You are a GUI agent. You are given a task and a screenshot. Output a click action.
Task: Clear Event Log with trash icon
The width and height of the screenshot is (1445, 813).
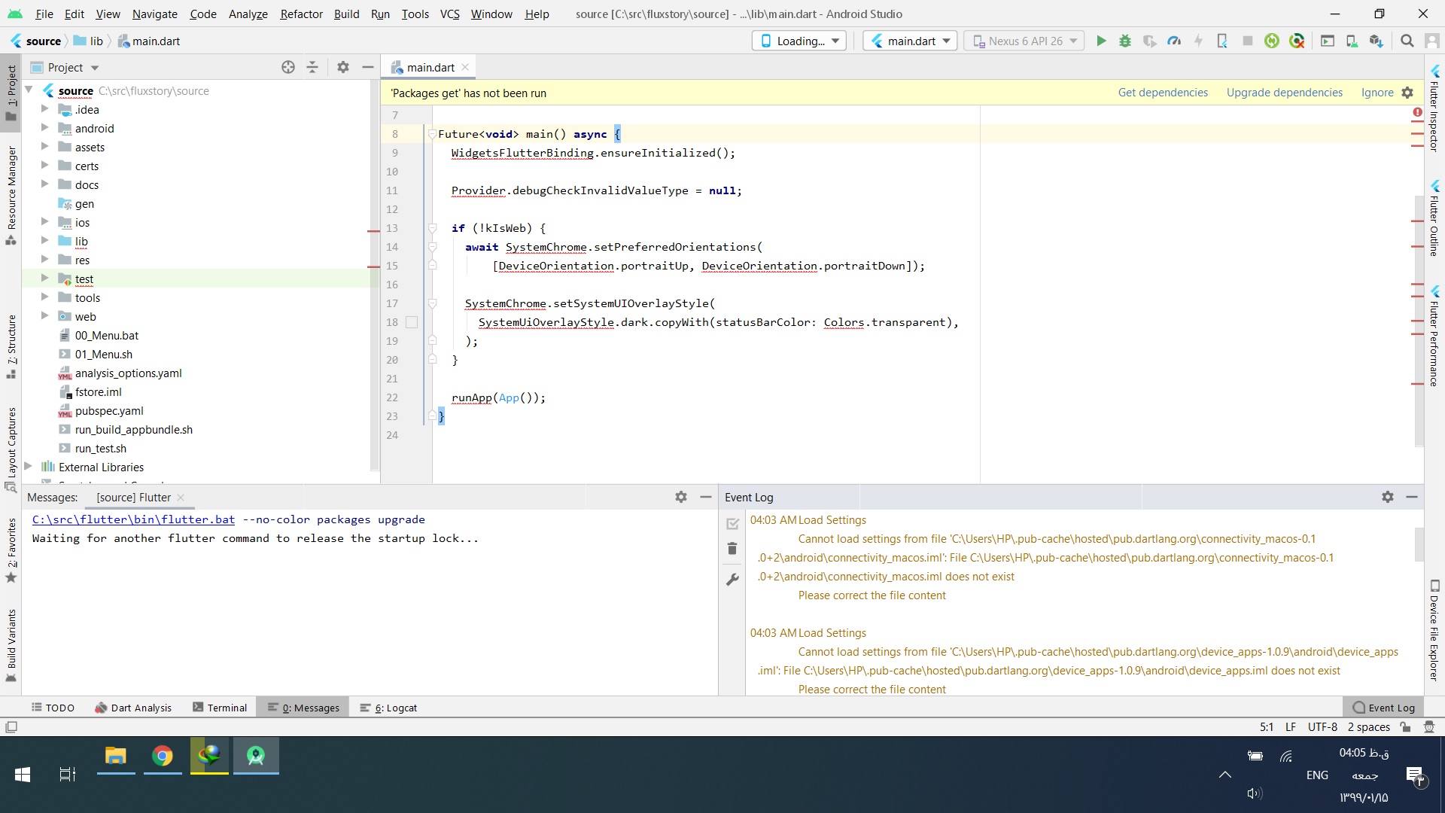point(732,549)
